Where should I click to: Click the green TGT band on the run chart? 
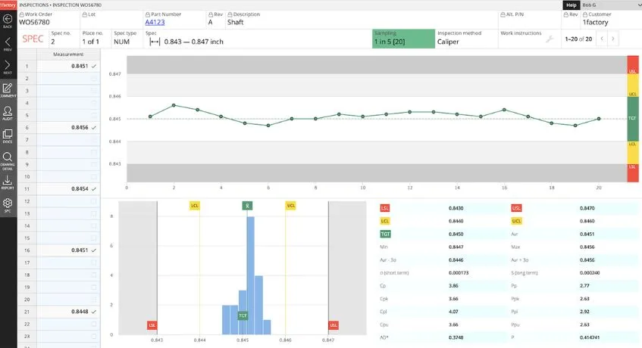[633, 119]
